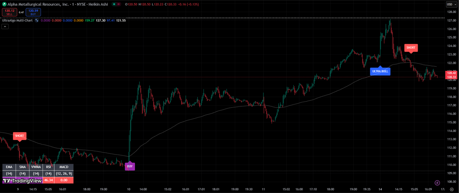459x193 pixels.
Task: Click the Alpha Metallurgical Resources symbol logo
Action: pyautogui.click(x=3, y=4)
